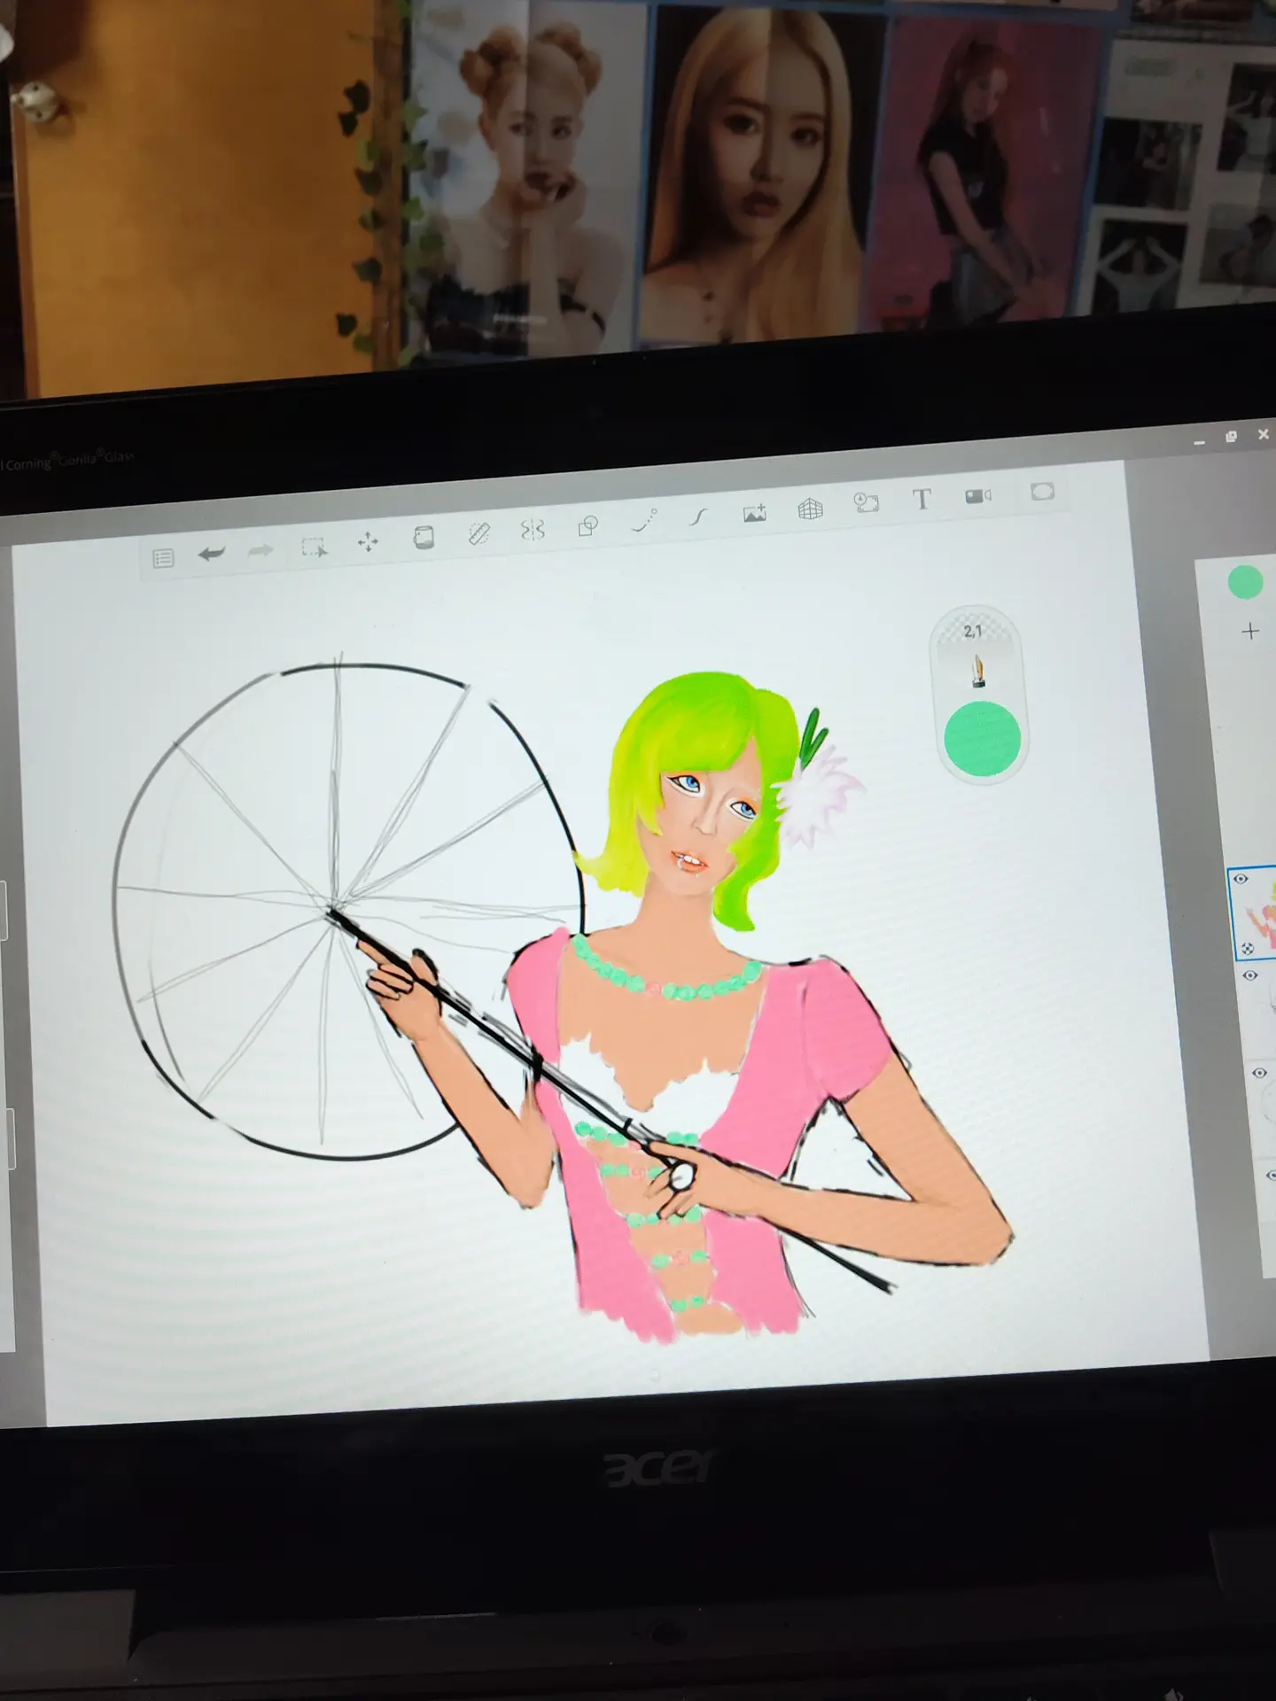Turn on Symmetry drawing

(532, 530)
